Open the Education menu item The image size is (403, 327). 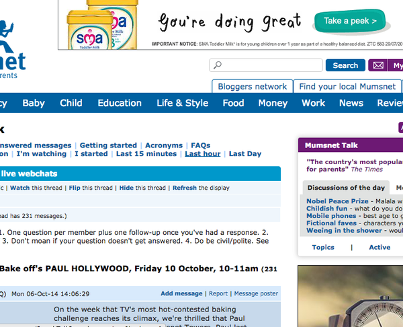point(120,103)
